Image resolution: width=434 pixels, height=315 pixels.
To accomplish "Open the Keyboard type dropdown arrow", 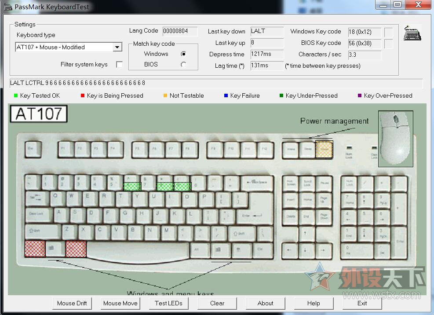I will coord(117,47).
